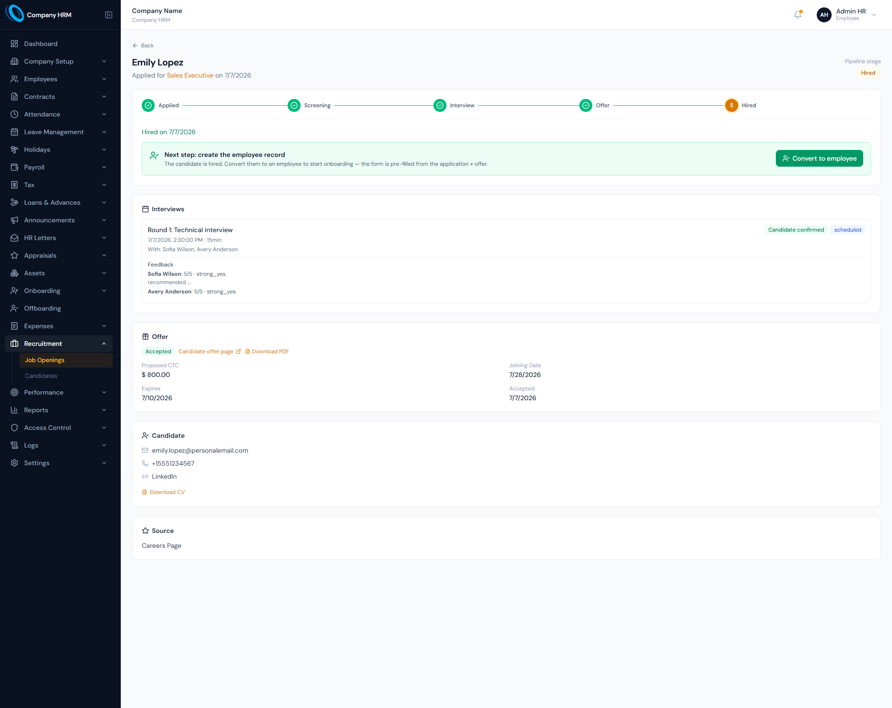The width and height of the screenshot is (892, 708).
Task: Click the Applied stage step marker
Action: (148, 105)
